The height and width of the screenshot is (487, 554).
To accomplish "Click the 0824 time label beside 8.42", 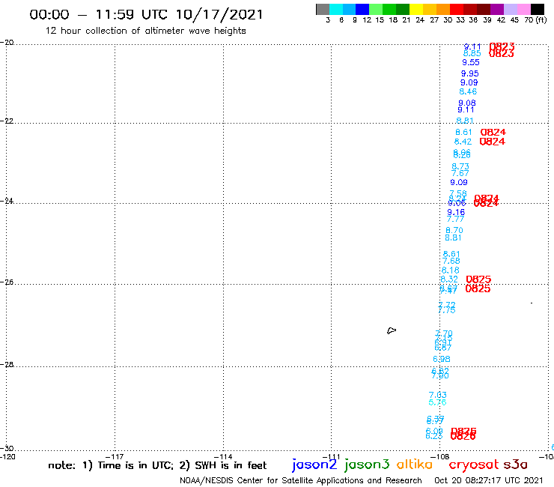I will click(x=493, y=142).
